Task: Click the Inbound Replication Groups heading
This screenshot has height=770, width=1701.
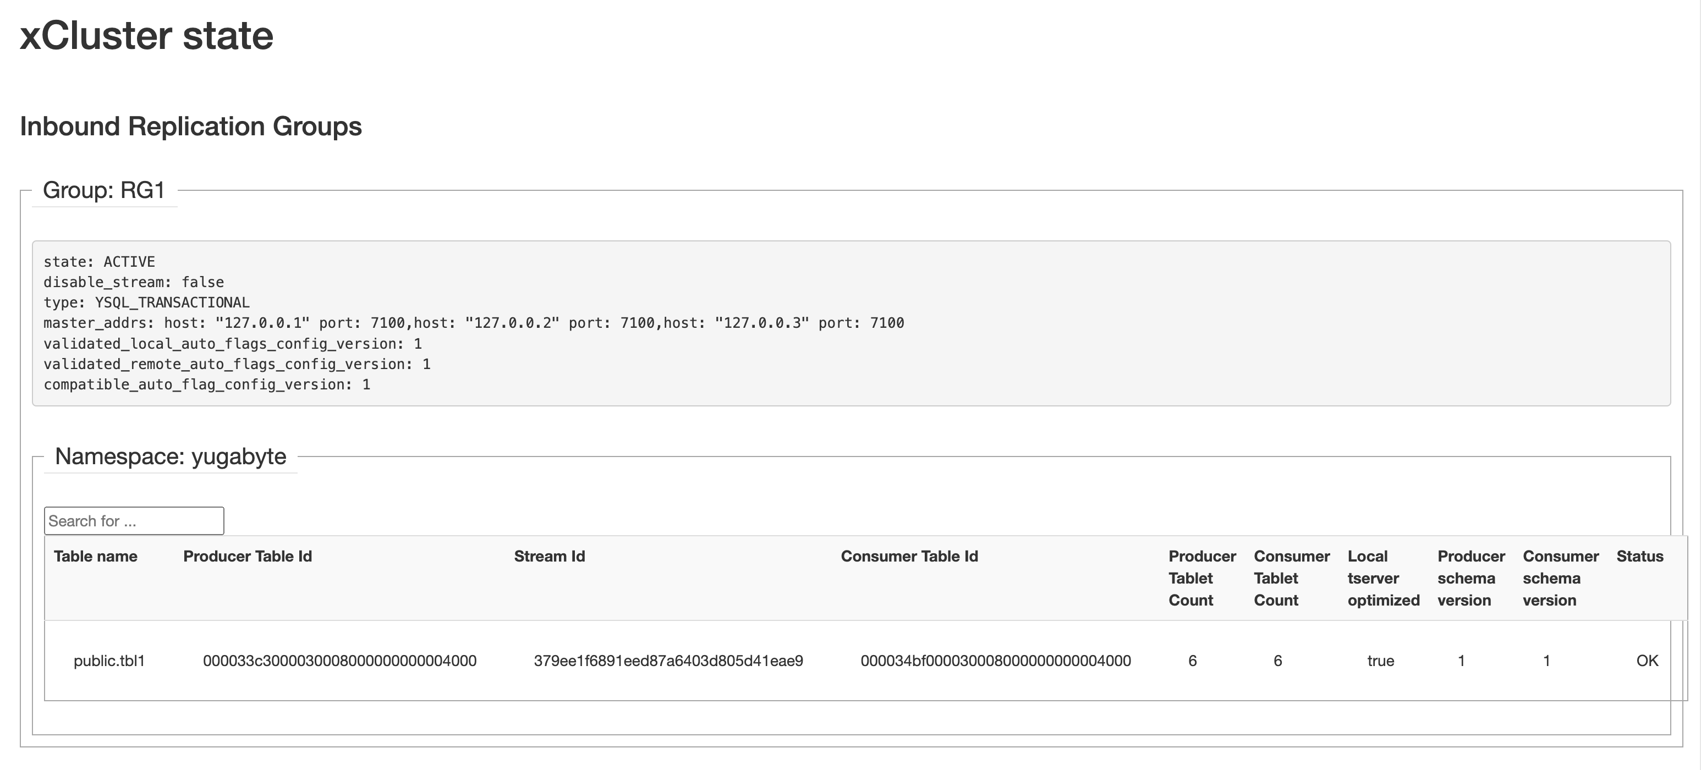Action: tap(191, 126)
